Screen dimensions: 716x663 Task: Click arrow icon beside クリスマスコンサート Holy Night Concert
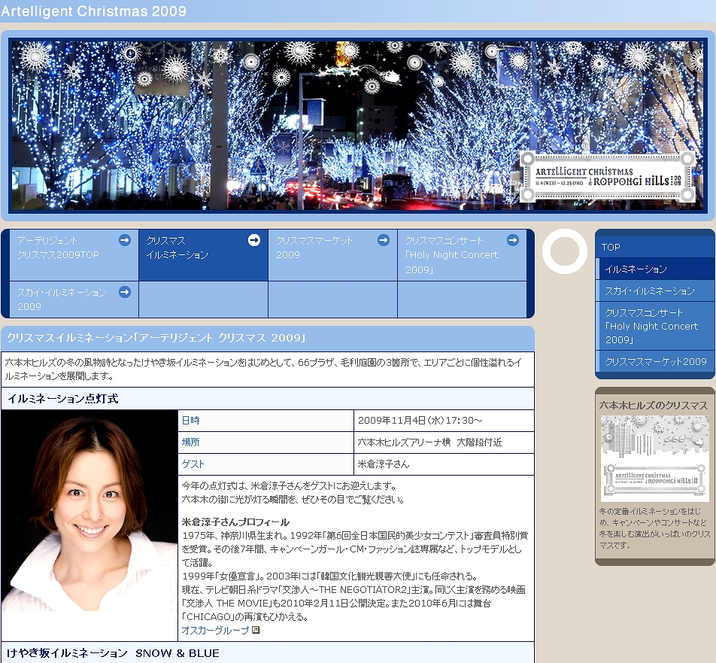click(513, 240)
